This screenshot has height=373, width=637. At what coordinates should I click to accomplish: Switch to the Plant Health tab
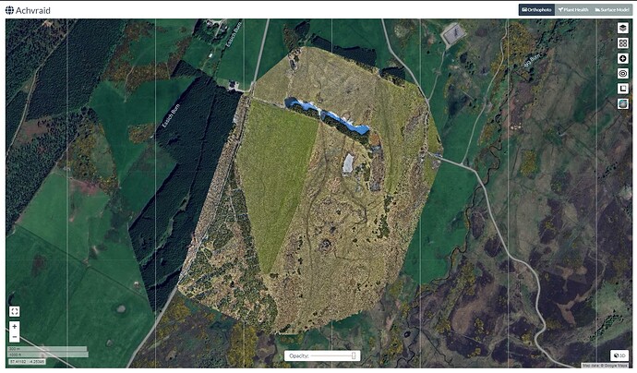coord(573,9)
